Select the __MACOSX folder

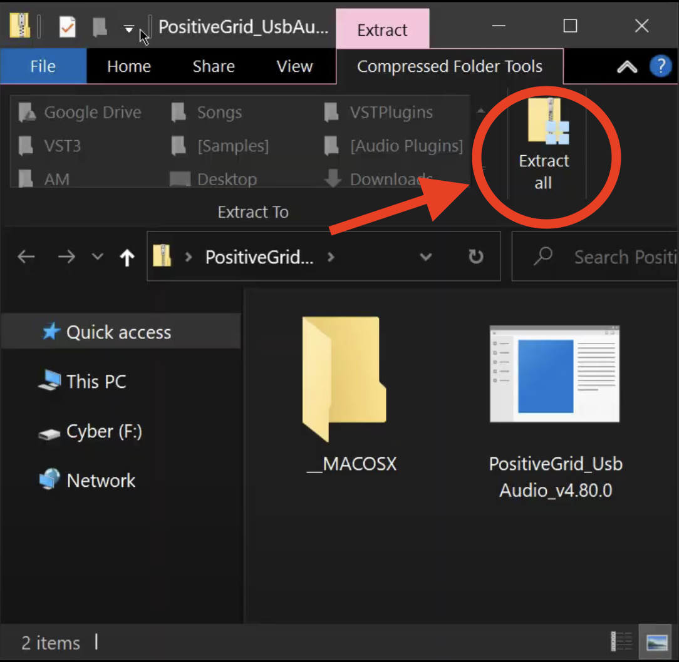[350, 394]
